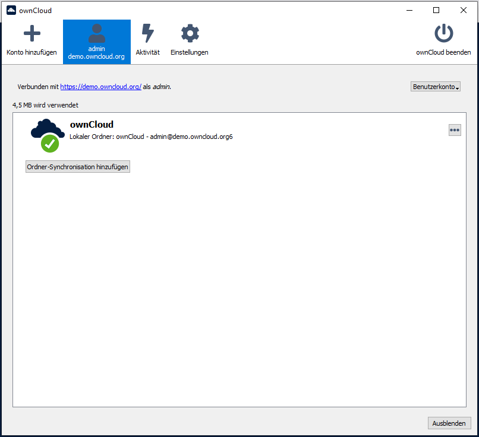Image resolution: width=479 pixels, height=437 pixels.
Task: Click the green sync status checkmark cloud
Action: (x=49, y=144)
